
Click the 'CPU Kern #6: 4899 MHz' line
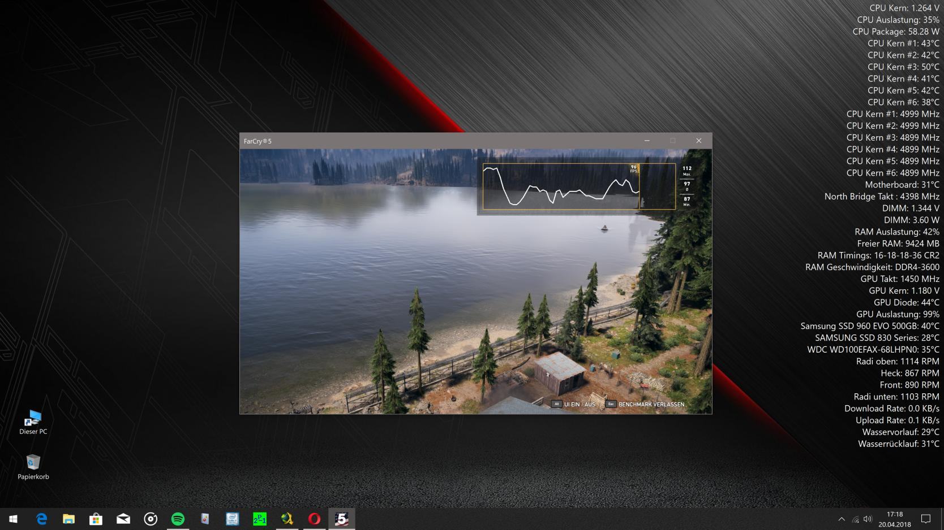coord(893,173)
